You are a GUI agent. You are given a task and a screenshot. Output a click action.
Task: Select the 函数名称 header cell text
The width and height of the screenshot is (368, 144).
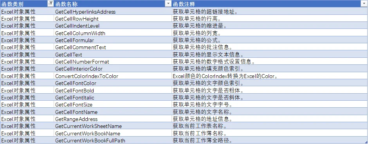[x=67, y=4]
